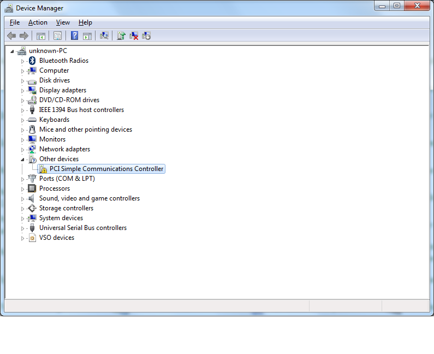Expand the System devices node

(x=22, y=219)
